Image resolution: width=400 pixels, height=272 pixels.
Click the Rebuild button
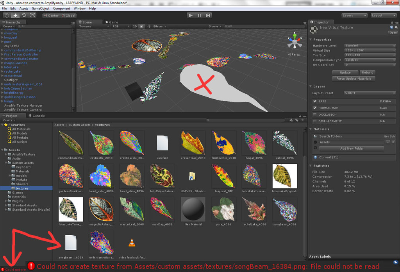point(368,72)
